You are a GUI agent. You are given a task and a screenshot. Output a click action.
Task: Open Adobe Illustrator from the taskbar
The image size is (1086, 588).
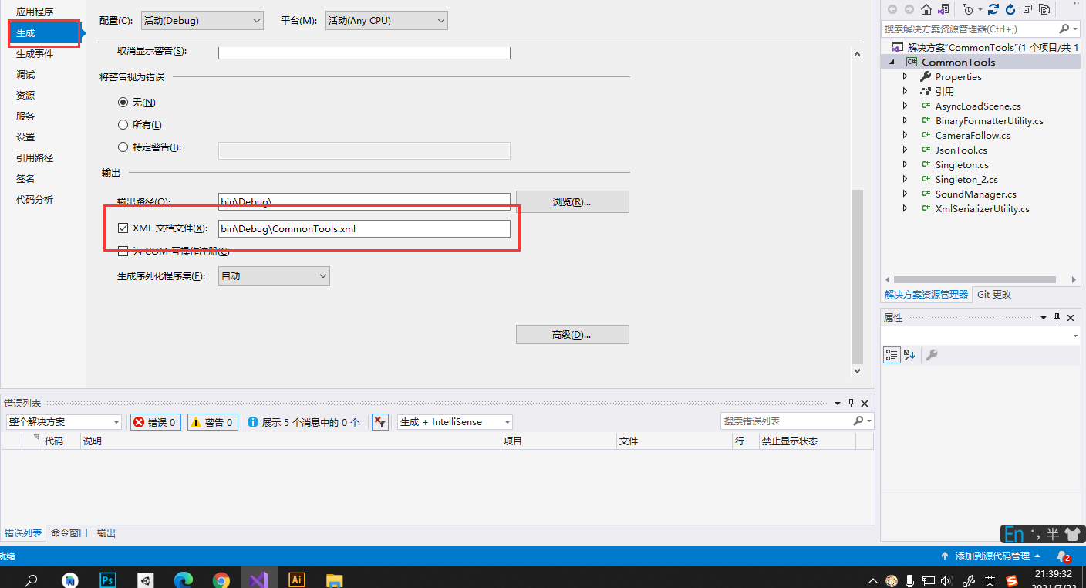296,580
